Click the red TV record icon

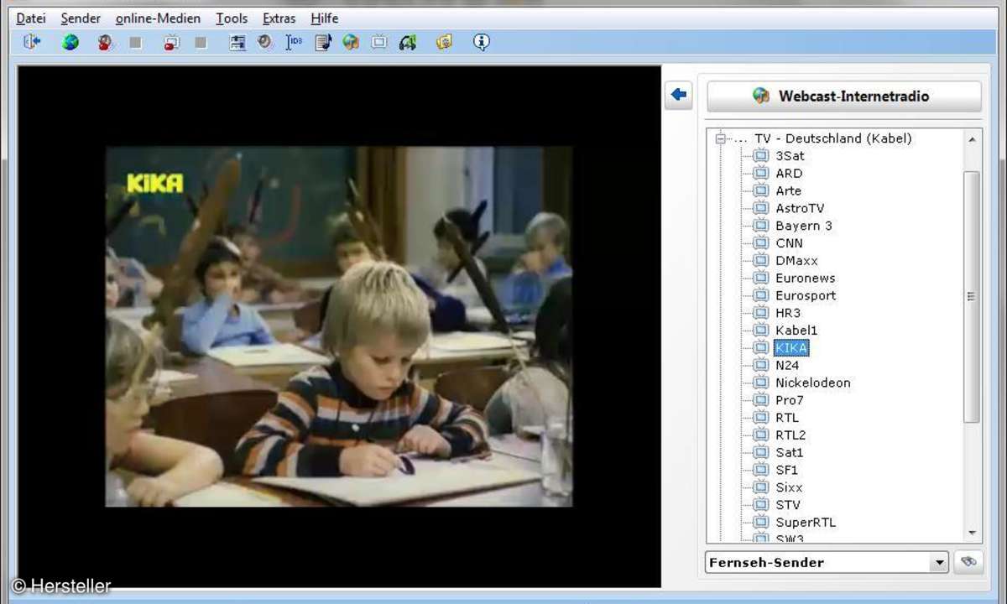coord(171,42)
